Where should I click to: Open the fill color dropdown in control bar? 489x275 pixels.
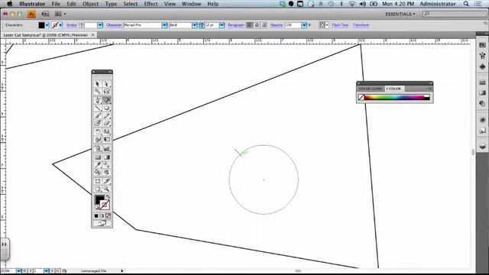coord(47,25)
